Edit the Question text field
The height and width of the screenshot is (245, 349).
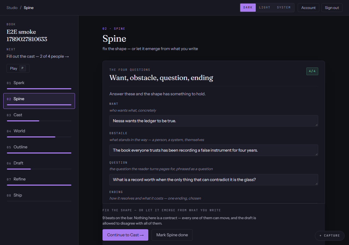tap(214, 180)
